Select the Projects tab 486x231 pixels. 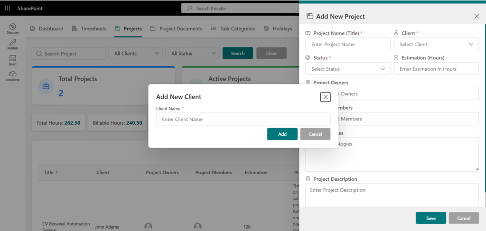128,28
